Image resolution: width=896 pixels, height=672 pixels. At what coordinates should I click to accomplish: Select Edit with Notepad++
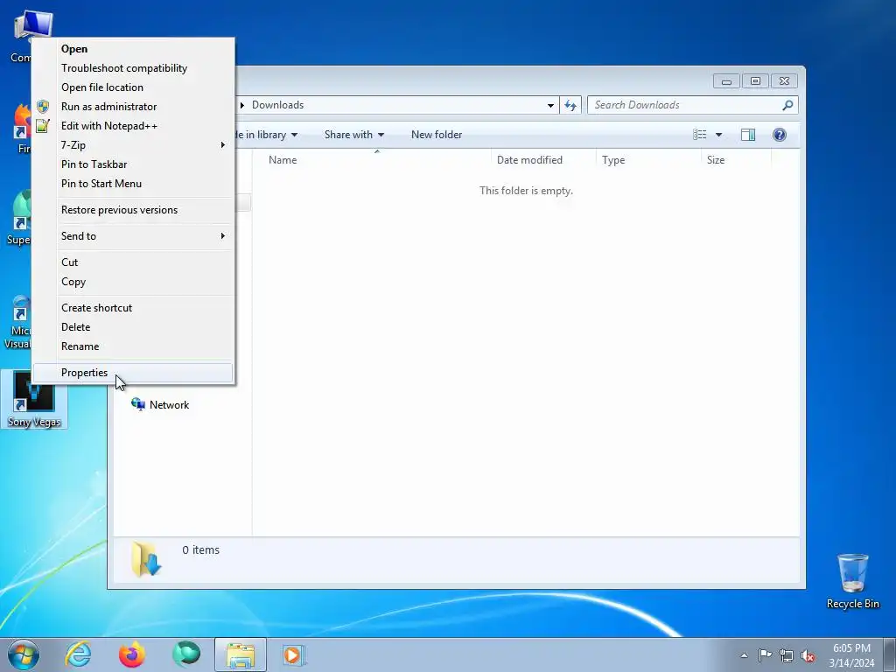(x=133, y=126)
